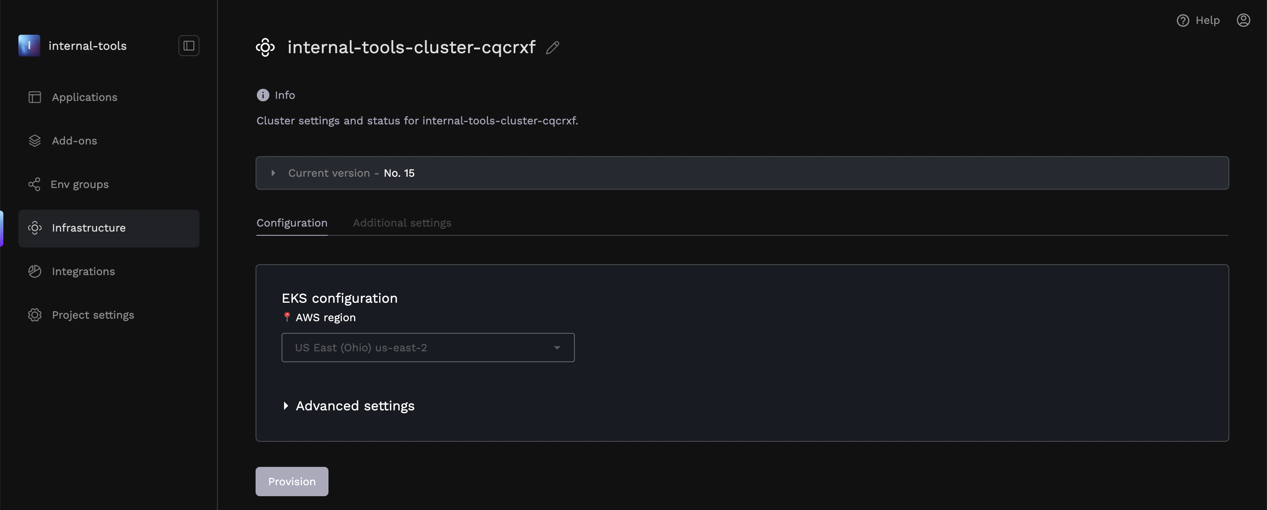This screenshot has width=1267, height=510.
Task: Collapse the sidebar with the panel icon
Action: (x=189, y=46)
